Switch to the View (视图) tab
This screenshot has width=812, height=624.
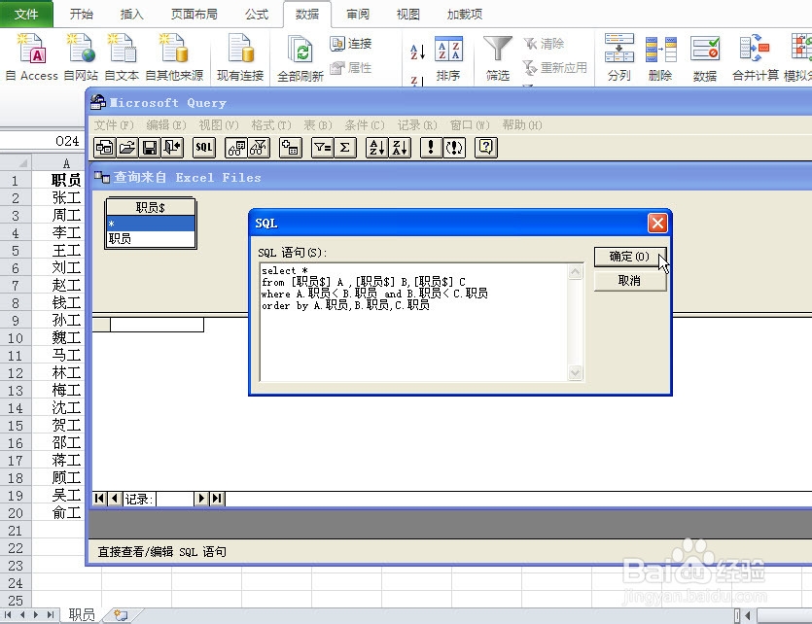408,14
